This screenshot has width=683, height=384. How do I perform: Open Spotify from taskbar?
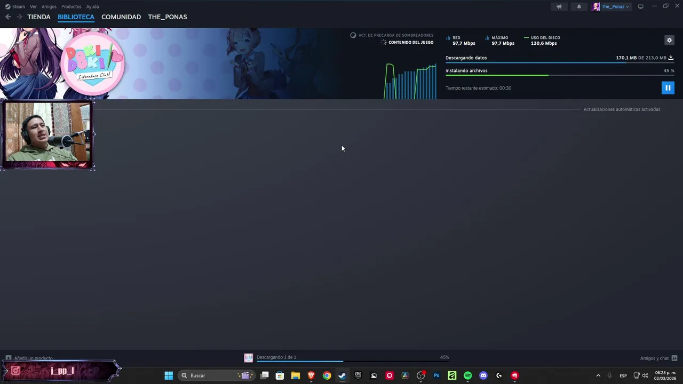coord(467,375)
